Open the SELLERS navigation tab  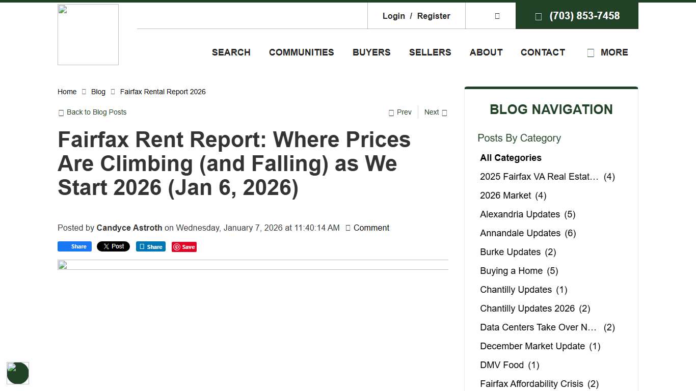[430, 52]
